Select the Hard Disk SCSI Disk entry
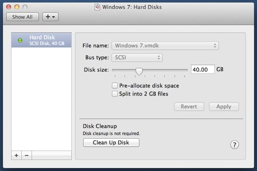Viewport: 257px width, 171px height. pos(41,40)
